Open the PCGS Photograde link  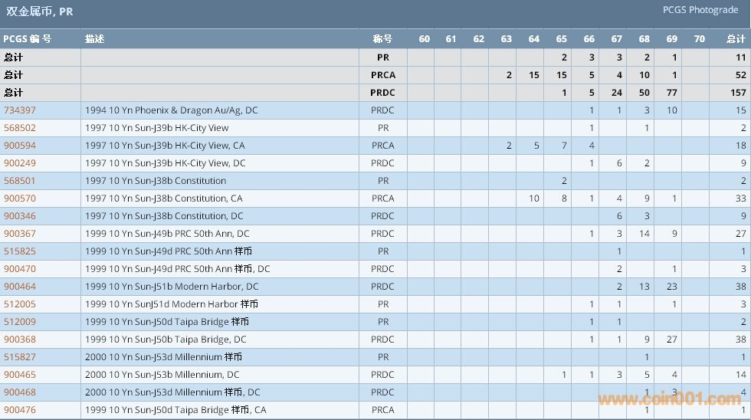(x=700, y=10)
